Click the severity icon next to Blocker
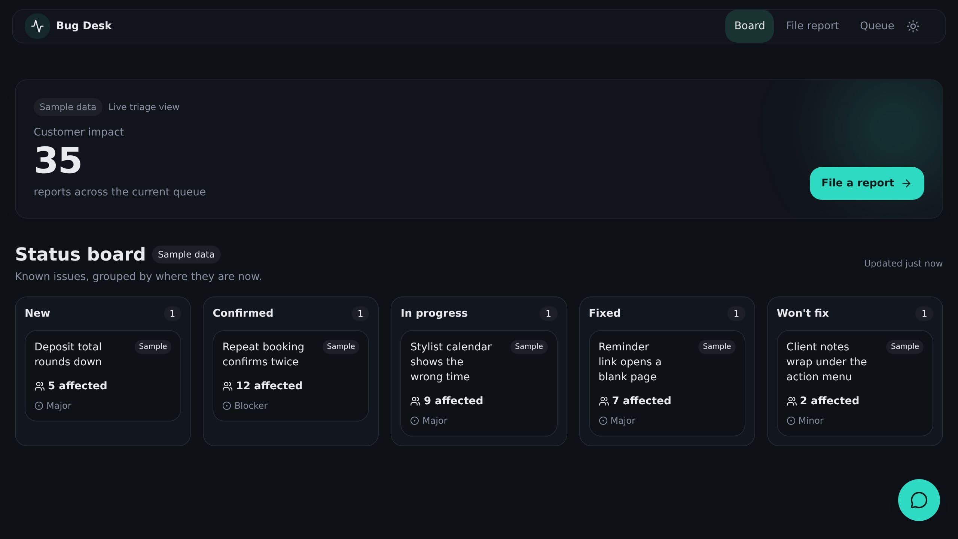The height and width of the screenshot is (539, 958). pos(227,406)
